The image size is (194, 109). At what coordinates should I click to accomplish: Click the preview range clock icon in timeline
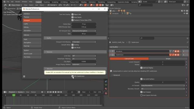pos(79,92)
